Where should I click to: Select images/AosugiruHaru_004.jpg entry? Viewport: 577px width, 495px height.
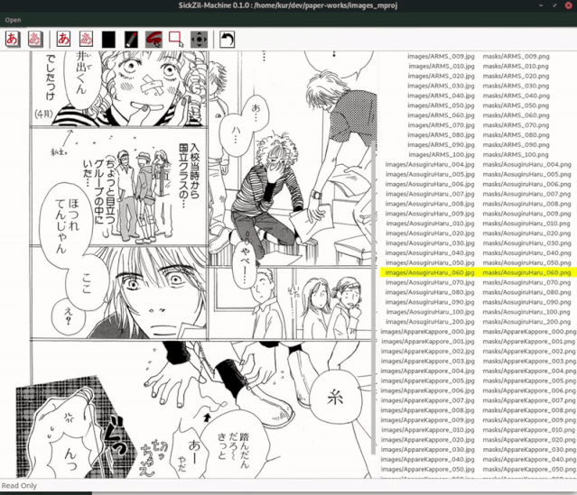430,164
